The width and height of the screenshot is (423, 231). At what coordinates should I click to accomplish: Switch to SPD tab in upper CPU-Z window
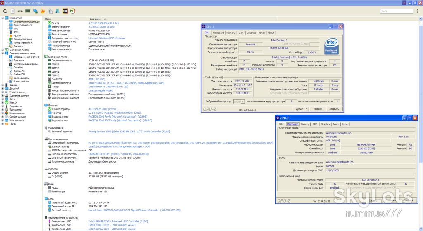click(x=241, y=33)
